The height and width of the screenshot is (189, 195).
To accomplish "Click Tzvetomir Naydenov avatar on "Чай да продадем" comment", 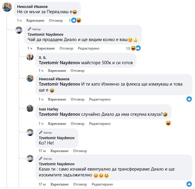I will coord(19,30).
